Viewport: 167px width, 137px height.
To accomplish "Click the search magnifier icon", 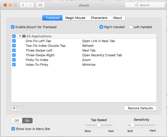I will click(137, 5).
